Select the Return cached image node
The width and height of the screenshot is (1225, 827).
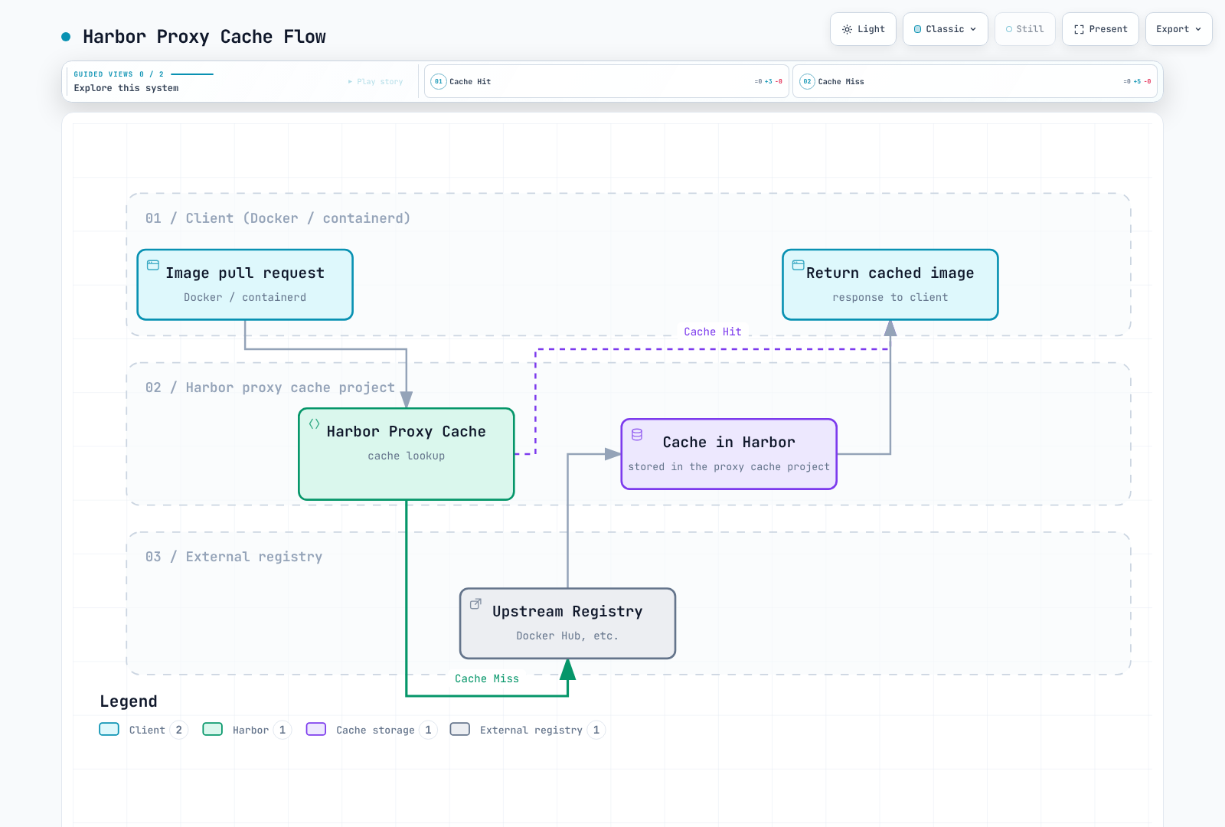tap(890, 284)
